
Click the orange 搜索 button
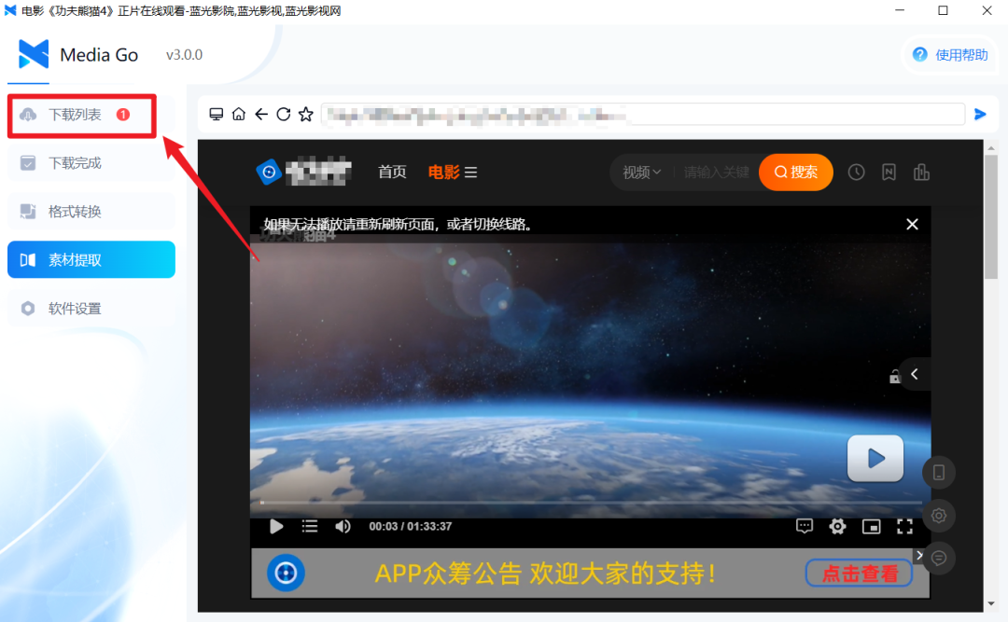point(796,173)
